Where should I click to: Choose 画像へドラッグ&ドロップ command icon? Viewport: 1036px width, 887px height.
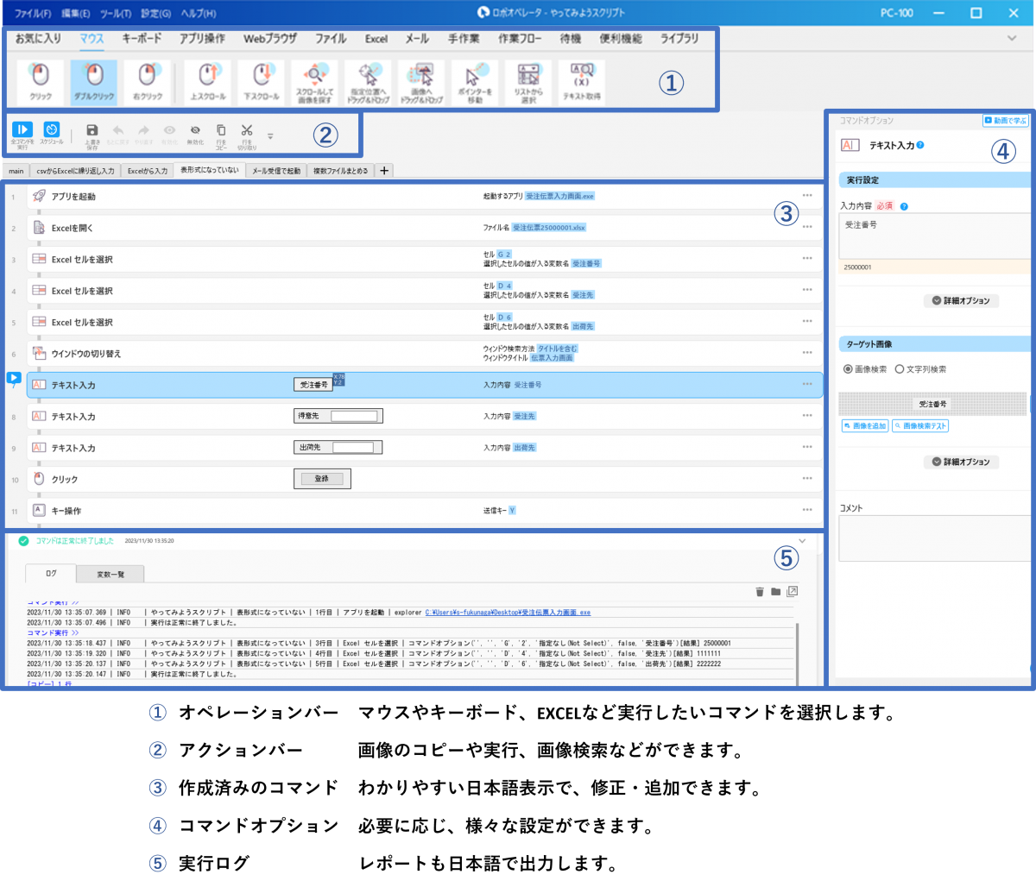(x=421, y=83)
